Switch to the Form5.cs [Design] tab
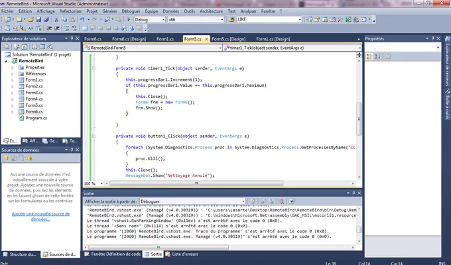Viewport: 451px width, 265px height. coord(229,39)
